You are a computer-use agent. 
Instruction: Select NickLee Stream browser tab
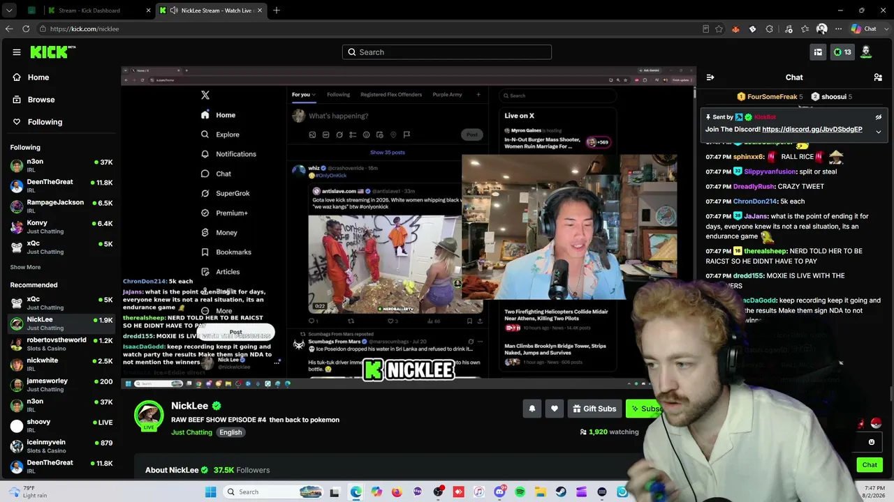pyautogui.click(x=211, y=10)
